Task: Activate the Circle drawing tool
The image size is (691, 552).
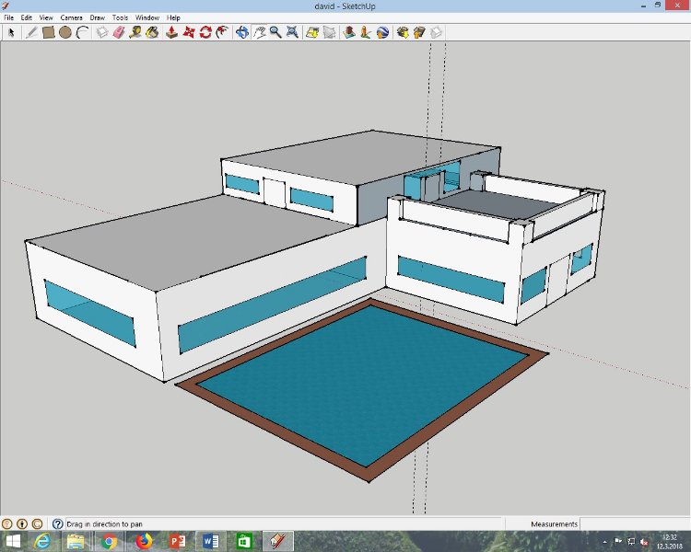Action: (x=65, y=32)
